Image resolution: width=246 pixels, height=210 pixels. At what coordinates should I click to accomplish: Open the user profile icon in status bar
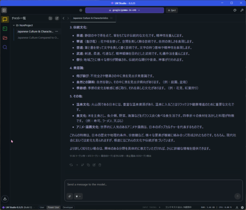pos(237,207)
